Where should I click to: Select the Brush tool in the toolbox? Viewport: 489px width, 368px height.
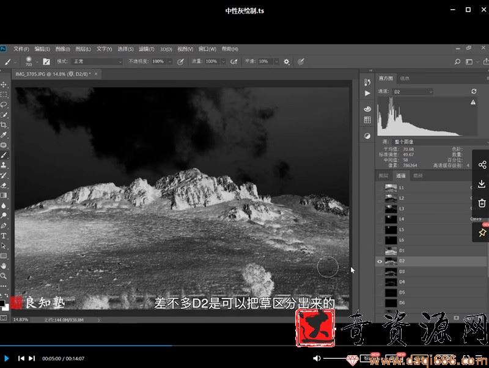click(4, 155)
